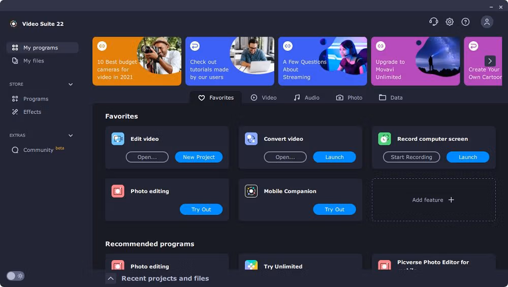Launch Record computer screen program
This screenshot has height=287, width=508.
pos(468,157)
